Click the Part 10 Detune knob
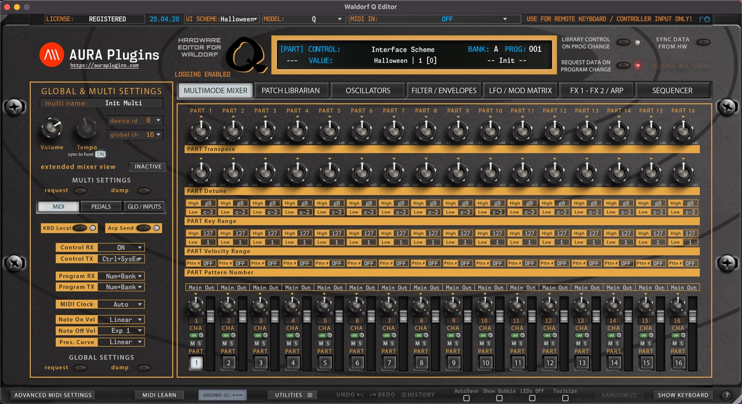Viewport: 742px width, 404px height. [490, 172]
